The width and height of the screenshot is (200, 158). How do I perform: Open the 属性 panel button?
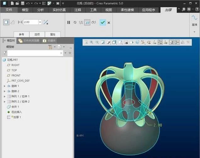53,34
